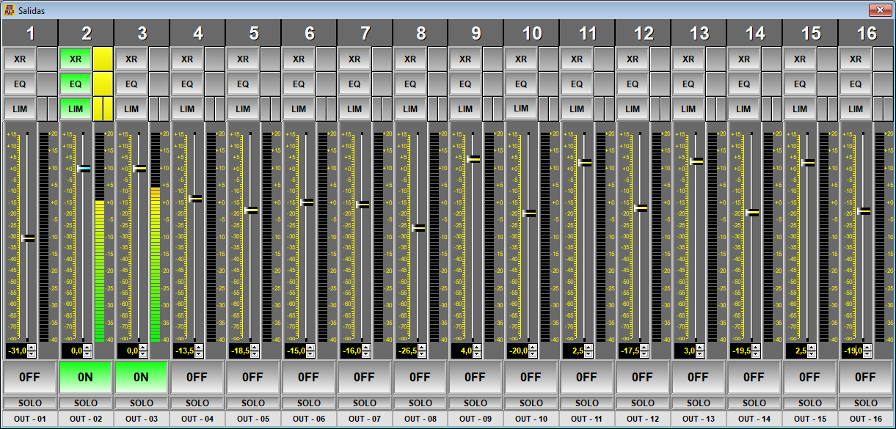Viewport: 896px width, 429px height.
Task: Turn off output channel 3 ON button
Action: point(142,377)
